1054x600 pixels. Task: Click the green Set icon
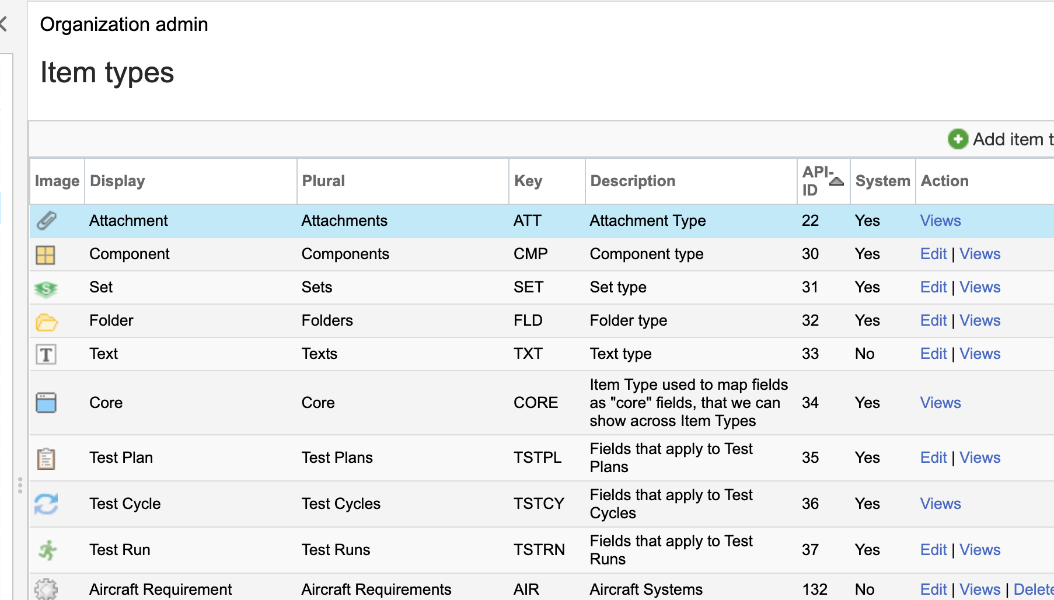pos(46,288)
